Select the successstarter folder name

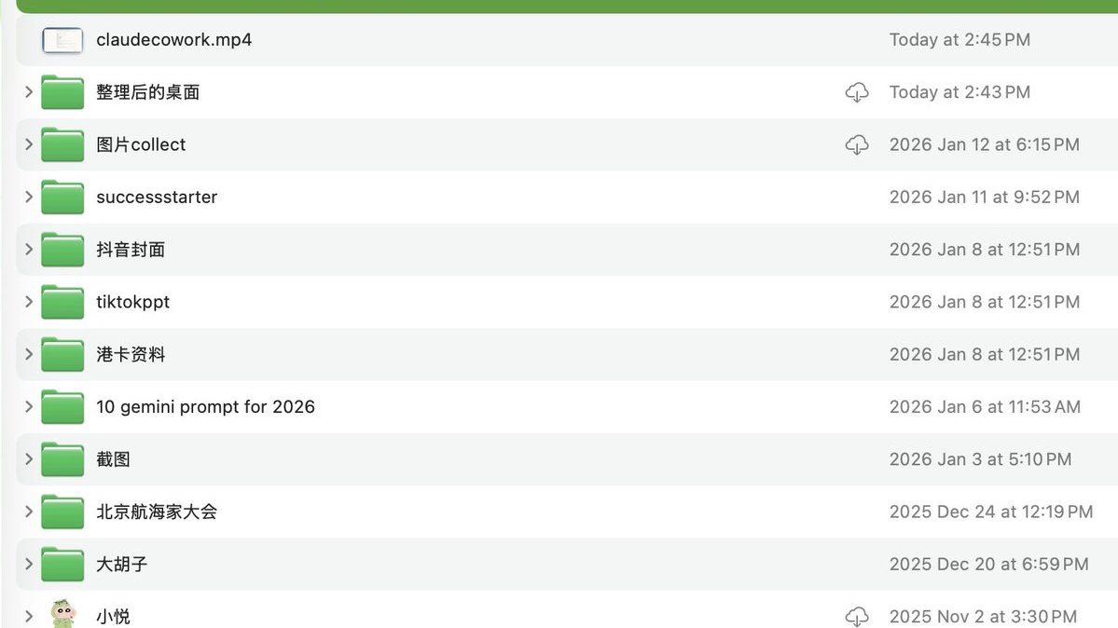pyautogui.click(x=157, y=198)
